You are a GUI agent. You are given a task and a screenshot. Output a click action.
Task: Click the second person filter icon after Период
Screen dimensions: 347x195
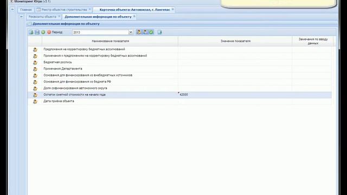pos(145,32)
